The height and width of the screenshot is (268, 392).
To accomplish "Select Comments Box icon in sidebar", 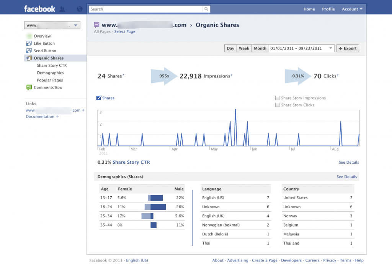I will (x=29, y=87).
